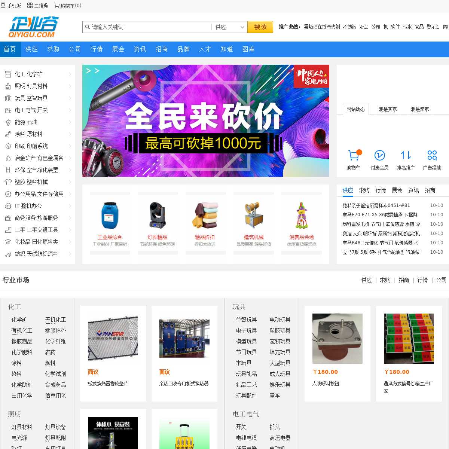Viewport: 449px width, 449px height.
Task: Expand the 化工 化学矿 submenu arrow
Action: pyautogui.click(x=70, y=74)
